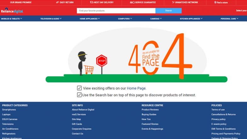
Task: Open the Site Map link
Action: [76, 119]
